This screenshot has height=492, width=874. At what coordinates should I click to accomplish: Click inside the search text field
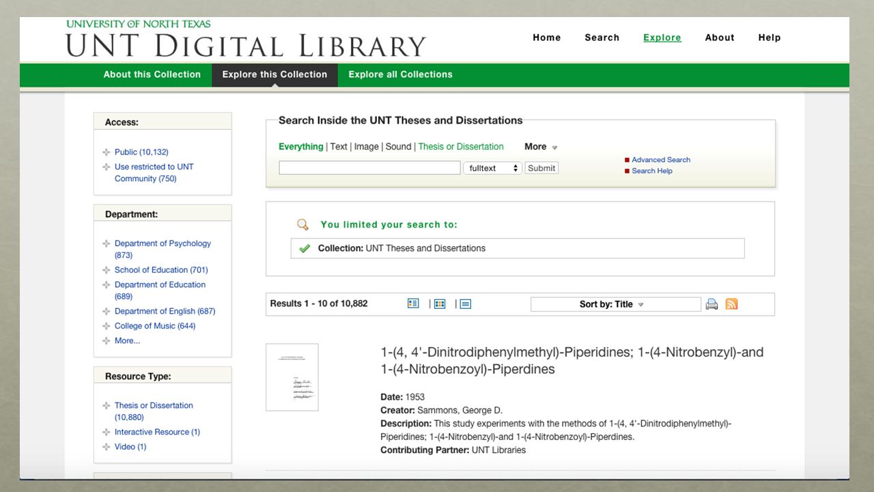click(369, 168)
